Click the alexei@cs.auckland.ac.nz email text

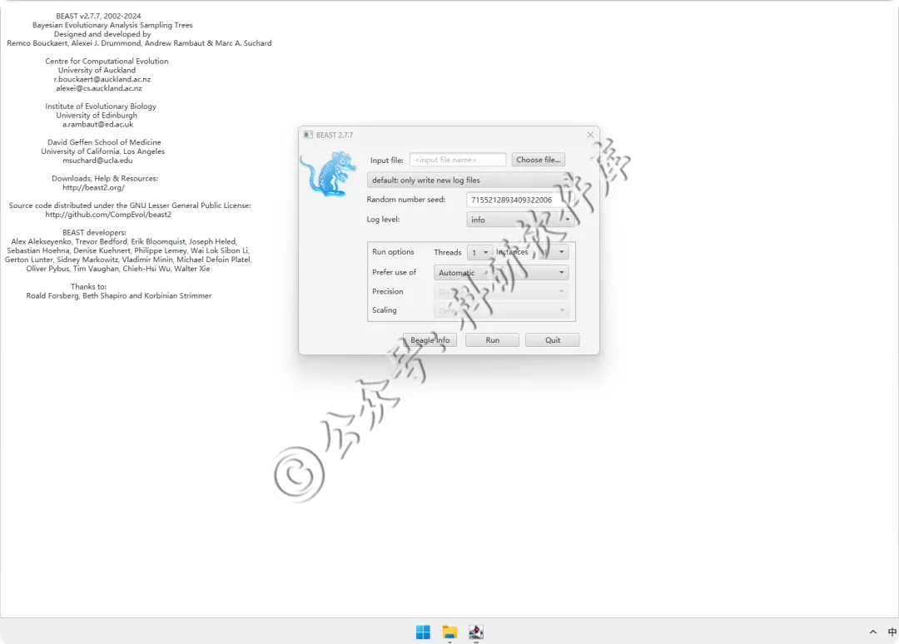[98, 88]
